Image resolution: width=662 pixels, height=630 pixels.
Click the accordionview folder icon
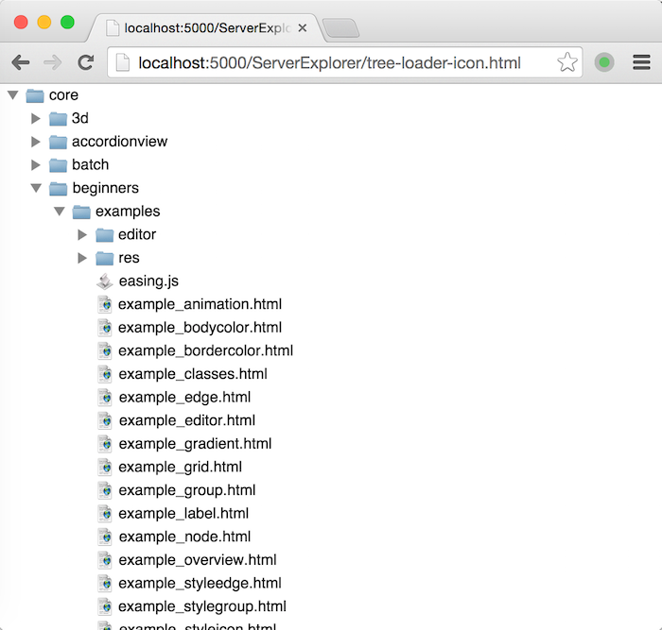pos(59,142)
